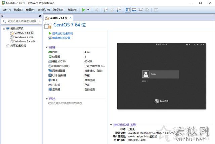Close the CentOS 7 64 位 tab
The width and height of the screenshot is (215, 144).
(x=71, y=18)
